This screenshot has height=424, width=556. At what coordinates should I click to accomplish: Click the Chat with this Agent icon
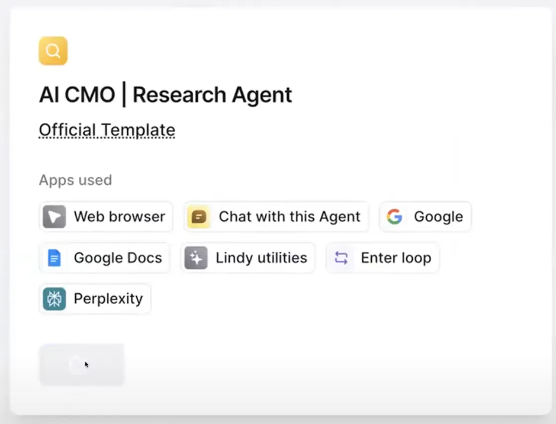pyautogui.click(x=199, y=217)
